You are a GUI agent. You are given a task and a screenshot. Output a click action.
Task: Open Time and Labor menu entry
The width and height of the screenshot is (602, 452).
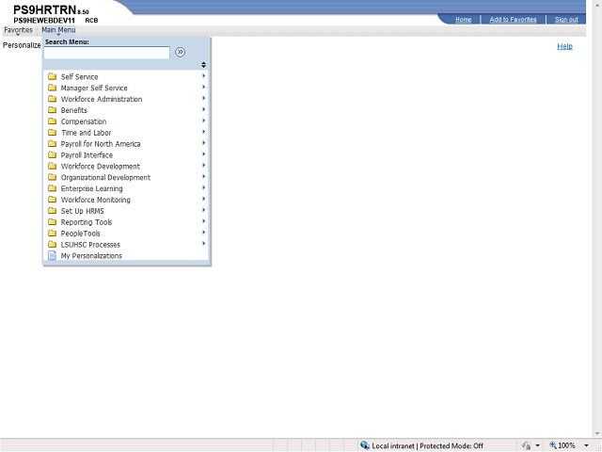pyautogui.click(x=86, y=133)
